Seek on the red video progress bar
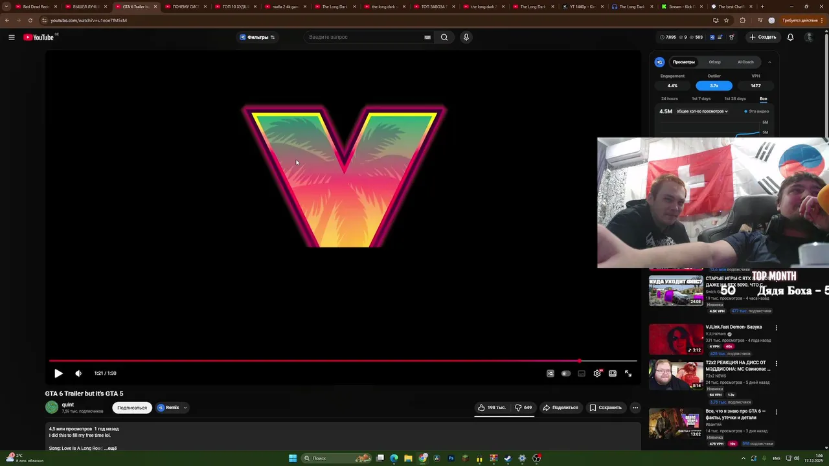 coord(343,361)
